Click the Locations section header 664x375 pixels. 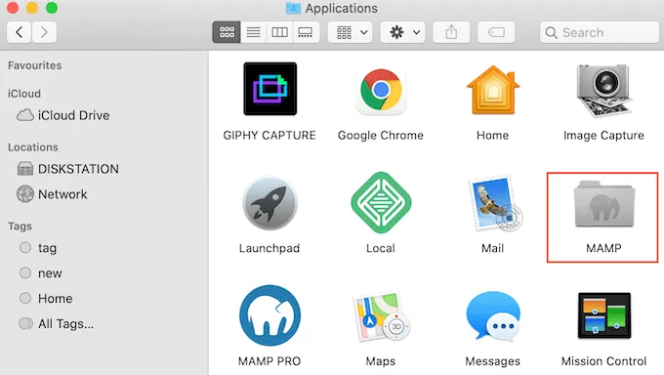point(33,147)
